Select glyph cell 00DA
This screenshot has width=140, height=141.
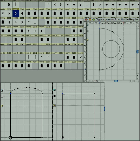click(48, 66)
